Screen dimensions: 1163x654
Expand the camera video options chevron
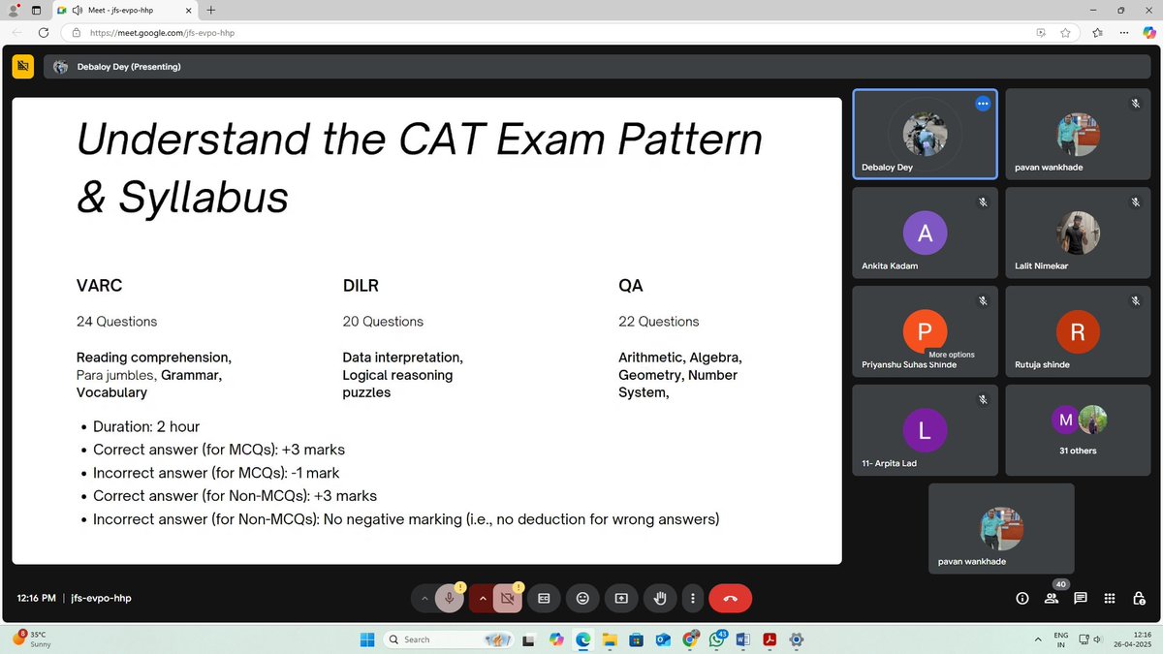tap(483, 598)
